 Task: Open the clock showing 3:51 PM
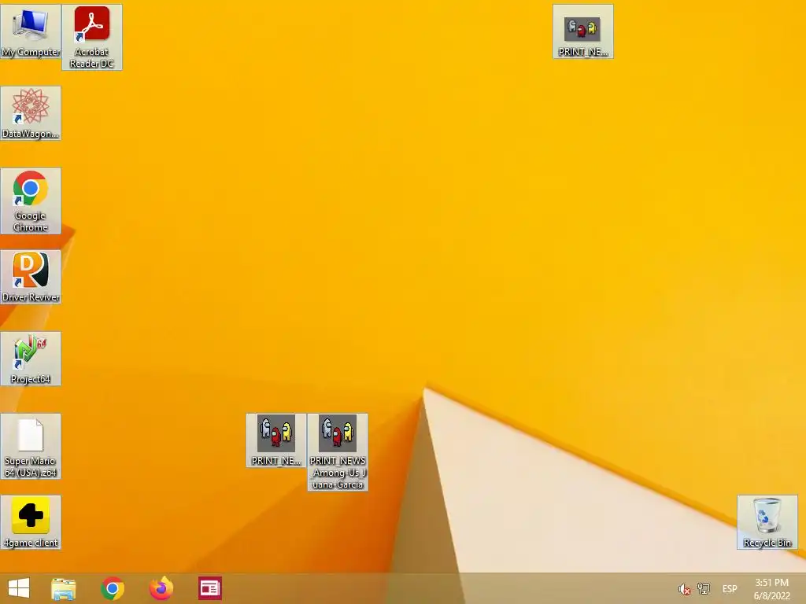[771, 589]
